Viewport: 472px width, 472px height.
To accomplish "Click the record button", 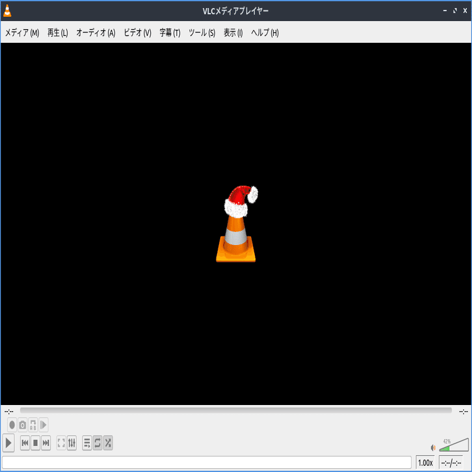I will pos(12,425).
